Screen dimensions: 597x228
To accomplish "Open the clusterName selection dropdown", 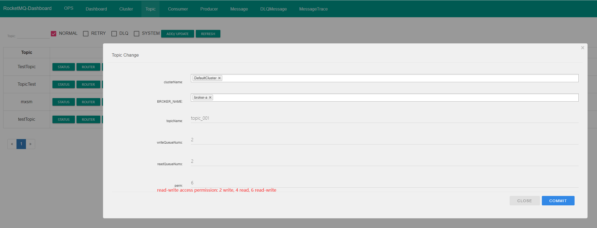I will click(x=400, y=78).
